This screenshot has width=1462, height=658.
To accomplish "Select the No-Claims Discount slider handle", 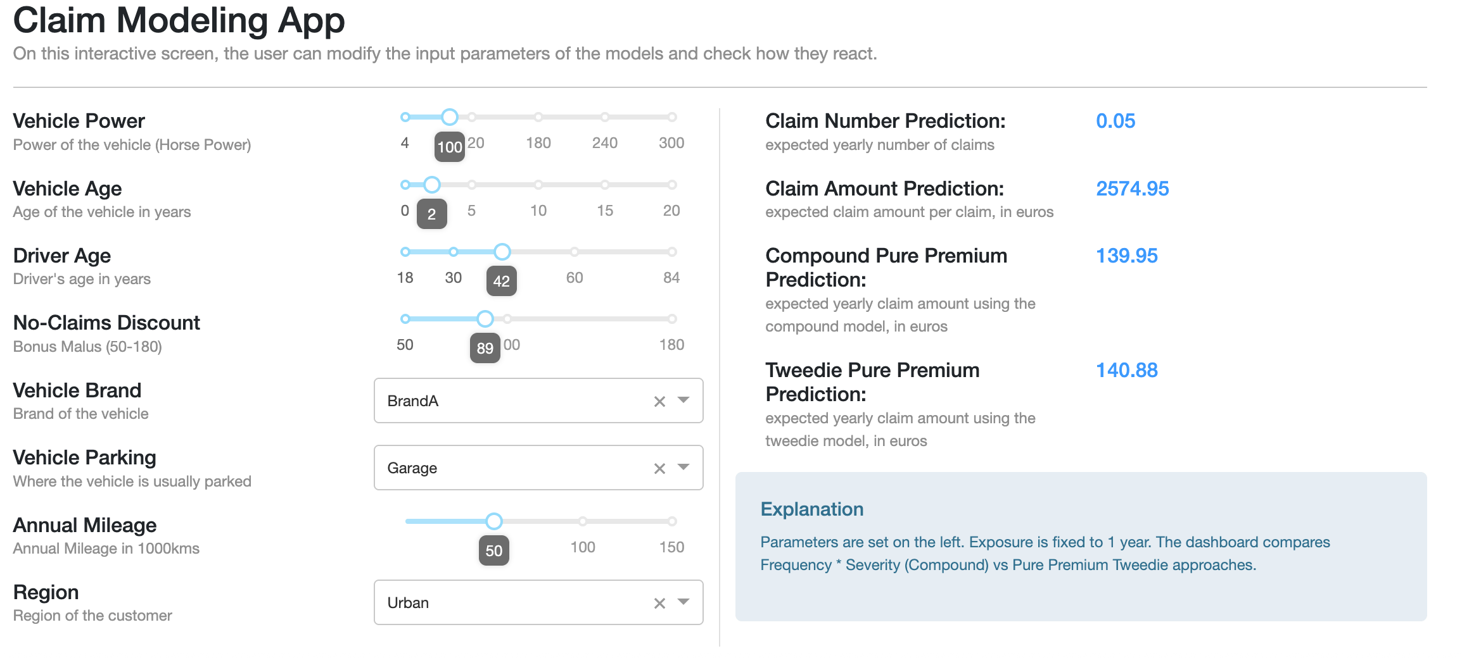I will click(x=485, y=318).
